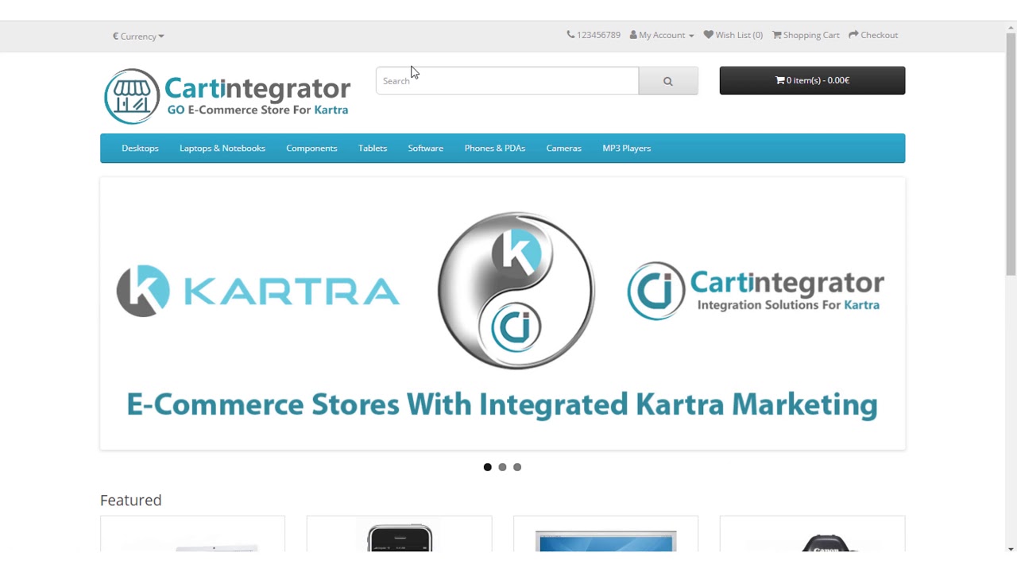The height and width of the screenshot is (572, 1017).
Task: Click the phone icon in top bar
Action: pyautogui.click(x=570, y=35)
